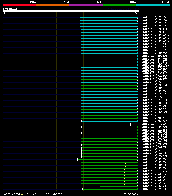Select UniRef100_Q109K1 label
Screen dimensions: 172x196
[x=154, y=100]
